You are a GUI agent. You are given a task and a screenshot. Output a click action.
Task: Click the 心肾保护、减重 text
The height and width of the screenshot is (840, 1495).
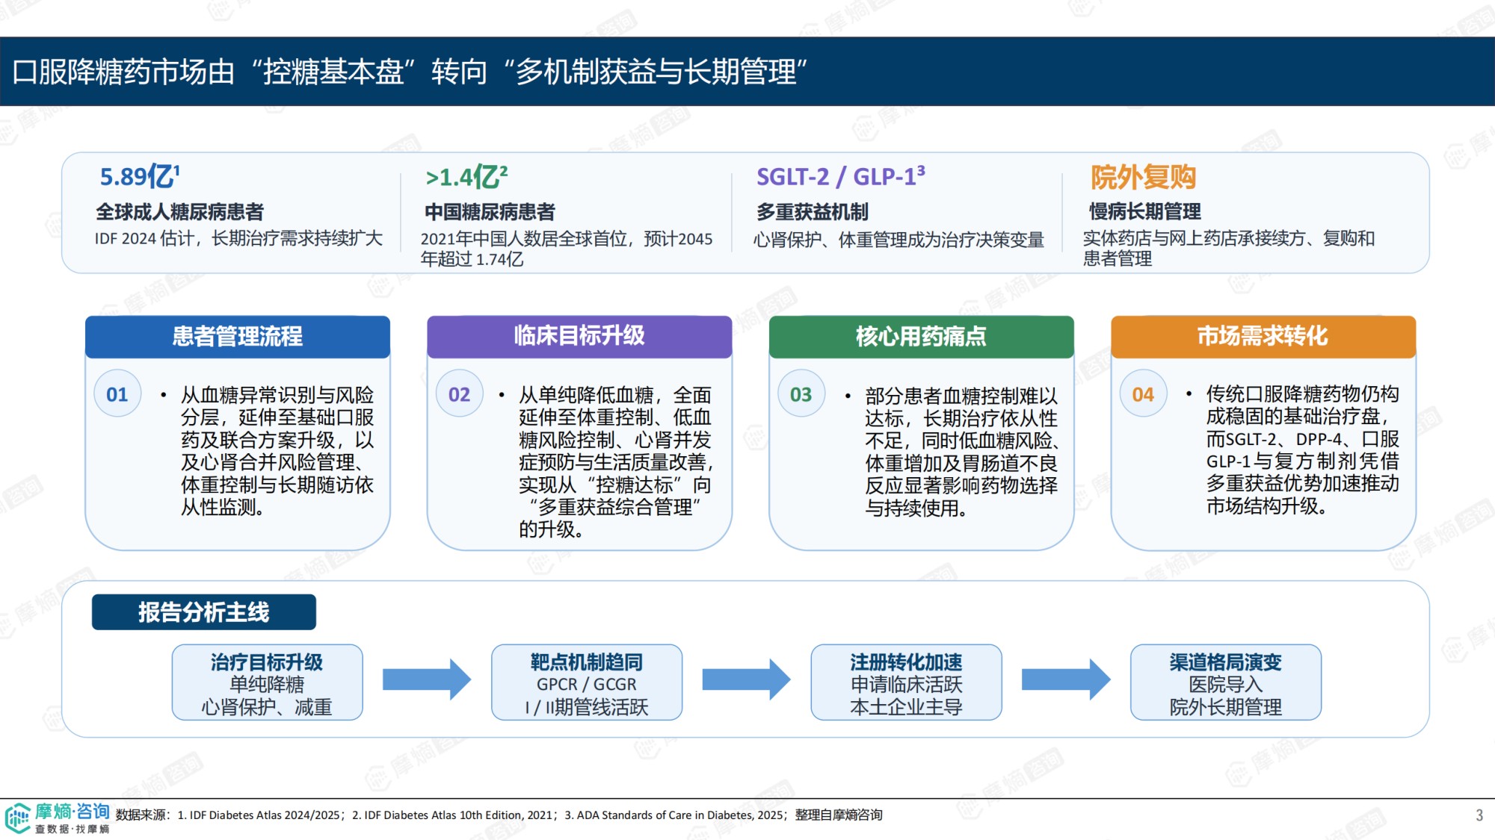267,707
